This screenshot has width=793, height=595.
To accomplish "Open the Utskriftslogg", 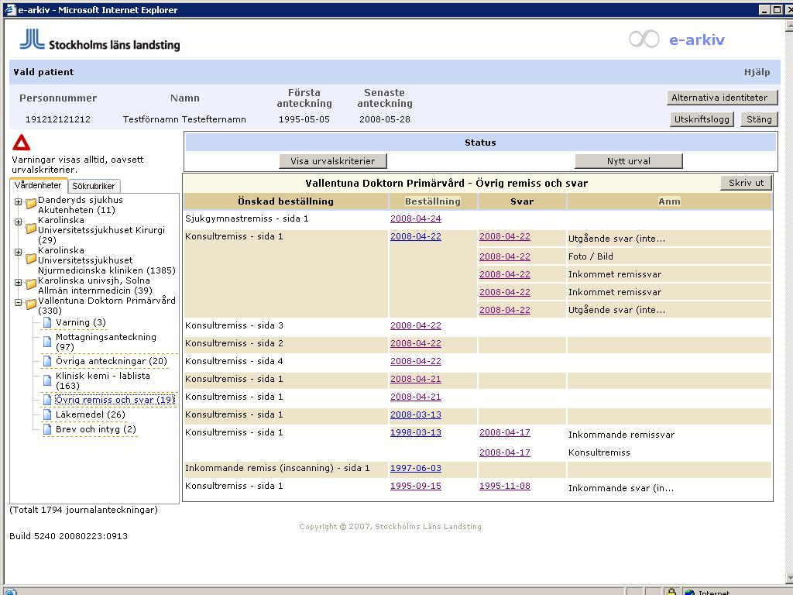I will (x=702, y=119).
